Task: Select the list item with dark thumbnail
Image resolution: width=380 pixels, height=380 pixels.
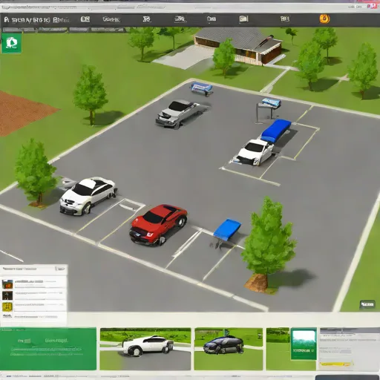Action: pos(34,295)
